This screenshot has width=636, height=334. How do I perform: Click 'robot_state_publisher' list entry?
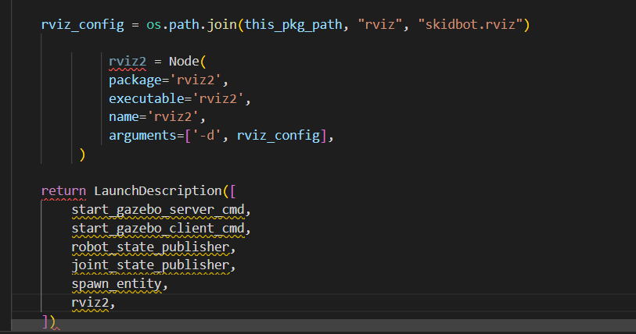pos(150,247)
